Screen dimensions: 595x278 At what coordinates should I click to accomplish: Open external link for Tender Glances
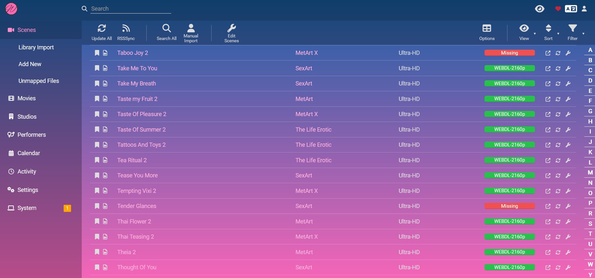[548, 206]
